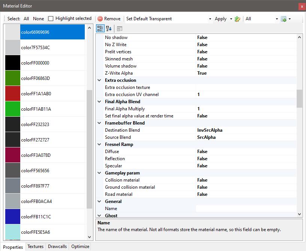The height and width of the screenshot is (251, 306).
Task: Click the red Remove icon
Action: (100, 19)
